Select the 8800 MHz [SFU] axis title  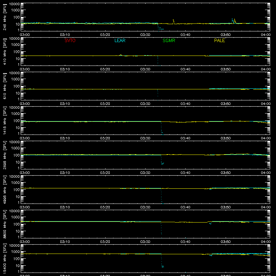(4, 224)
